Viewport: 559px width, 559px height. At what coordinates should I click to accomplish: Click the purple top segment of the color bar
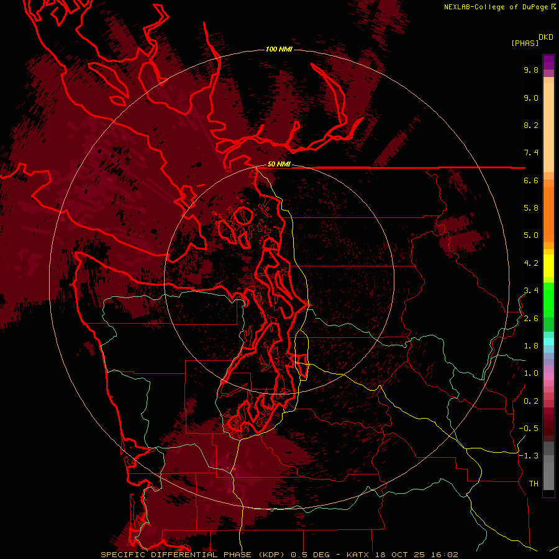[548, 62]
